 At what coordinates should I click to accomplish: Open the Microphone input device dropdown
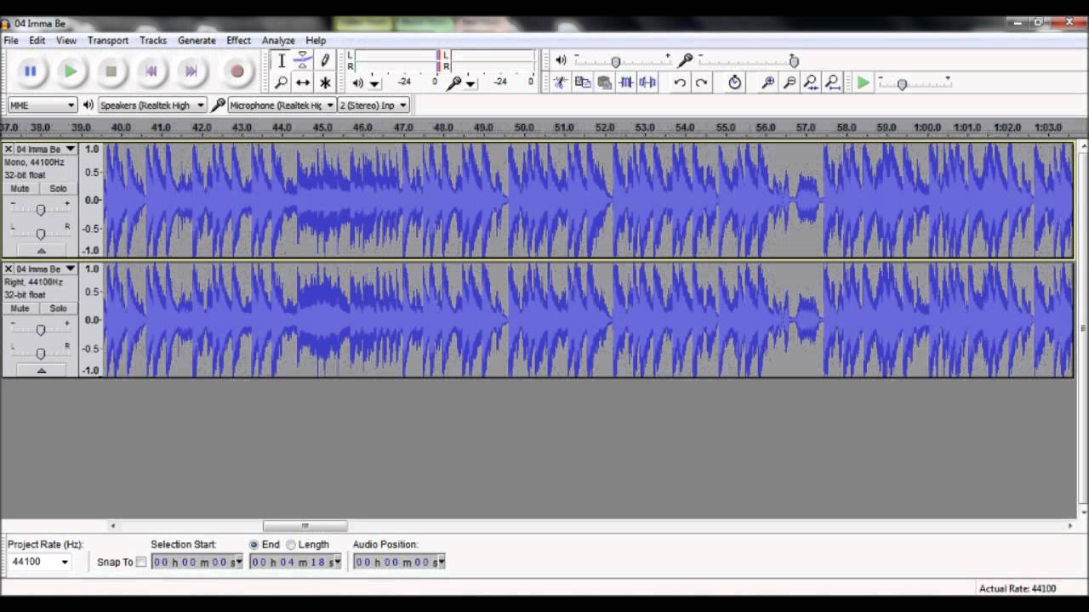pyautogui.click(x=282, y=105)
